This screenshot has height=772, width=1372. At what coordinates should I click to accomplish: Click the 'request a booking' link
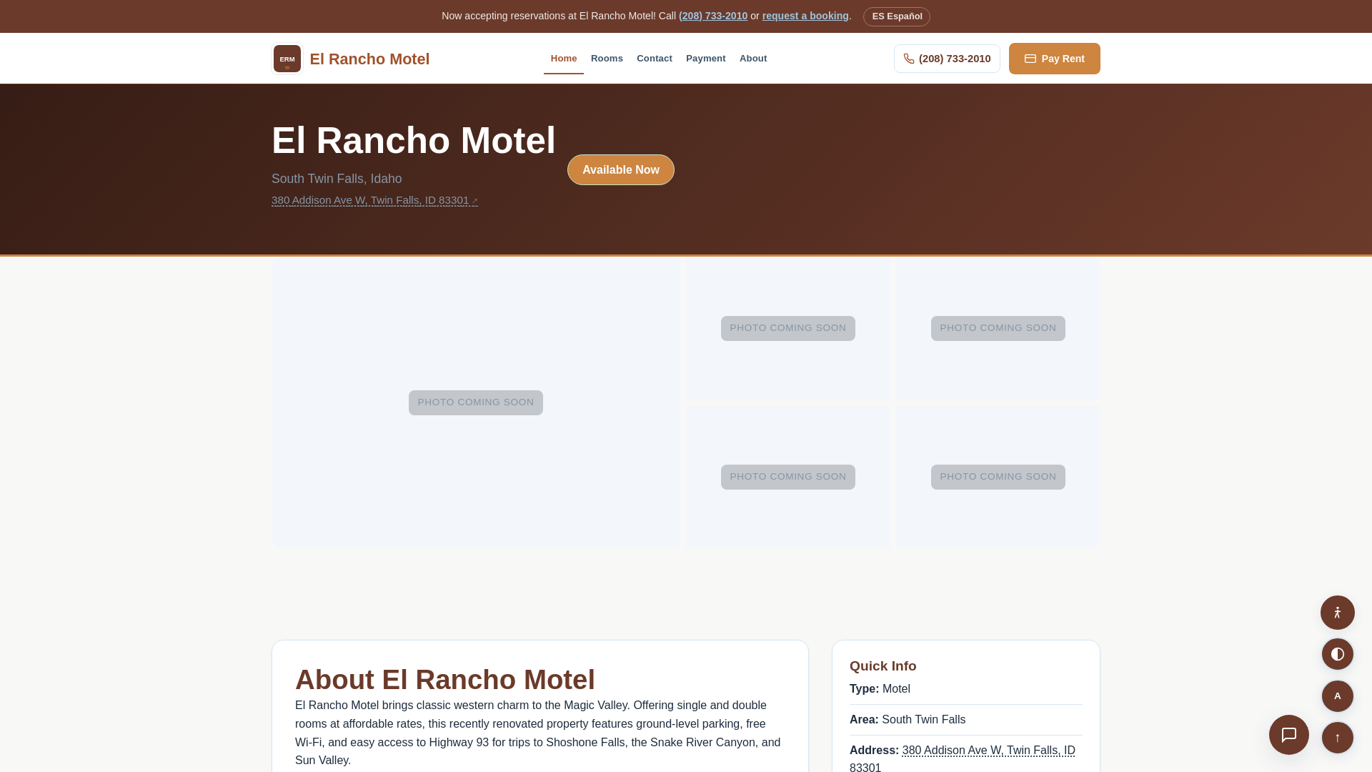(x=805, y=16)
